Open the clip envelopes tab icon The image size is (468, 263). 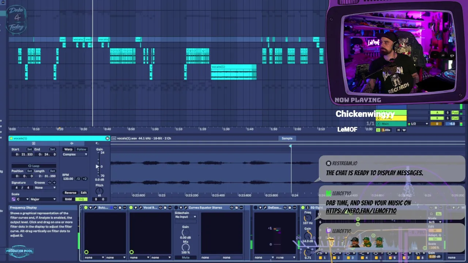click(x=97, y=144)
